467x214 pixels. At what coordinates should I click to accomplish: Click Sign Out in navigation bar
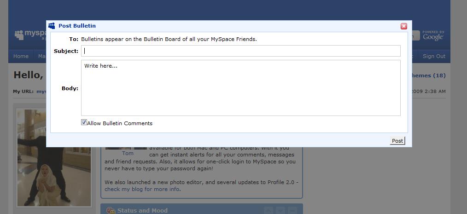click(x=434, y=56)
